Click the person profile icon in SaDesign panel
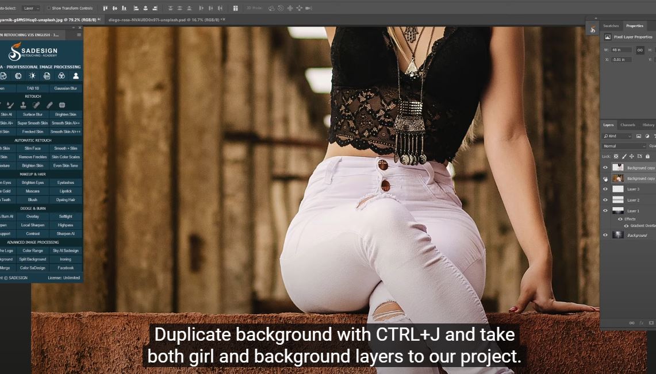 pos(76,76)
